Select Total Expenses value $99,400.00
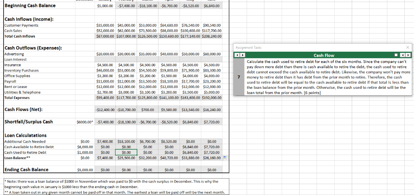The image size is (414, 195). pos(106,98)
